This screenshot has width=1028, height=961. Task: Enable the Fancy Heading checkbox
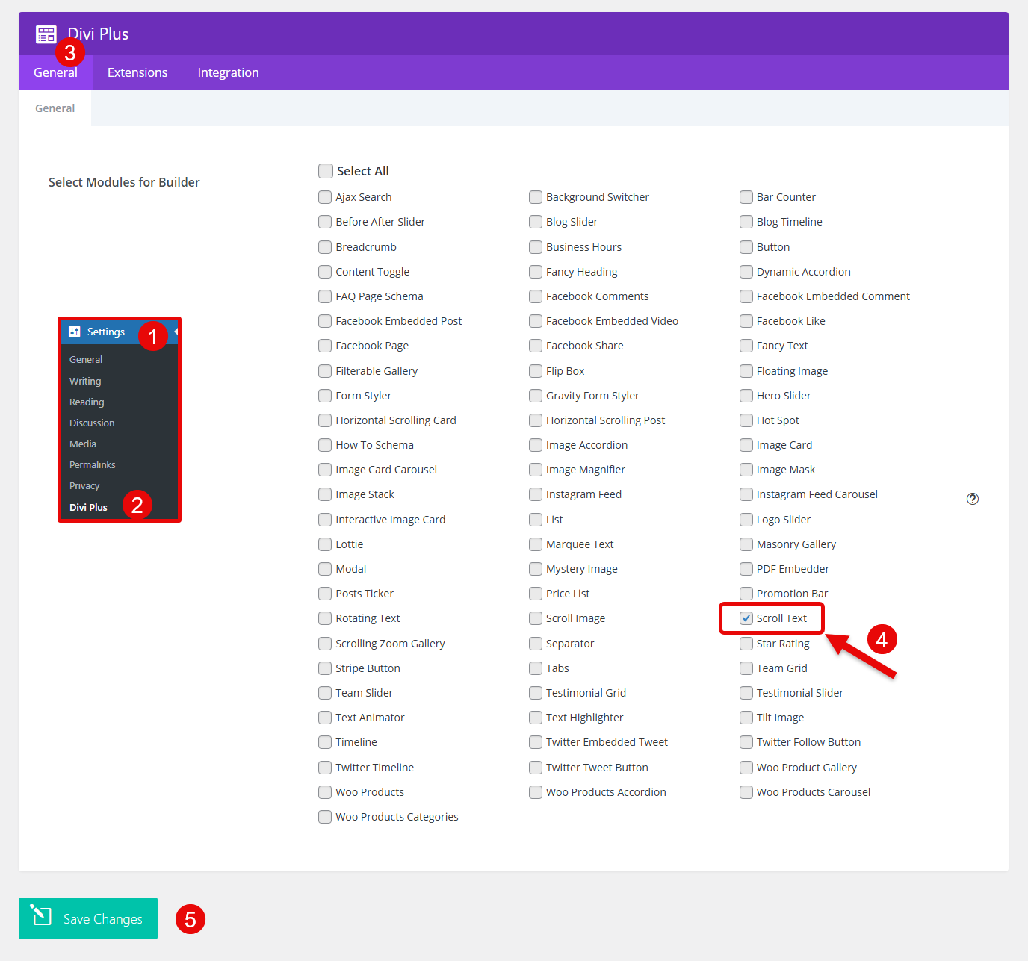click(x=536, y=272)
